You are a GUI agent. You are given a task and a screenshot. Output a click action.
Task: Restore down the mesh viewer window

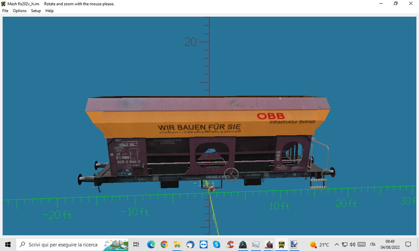[x=396, y=3]
